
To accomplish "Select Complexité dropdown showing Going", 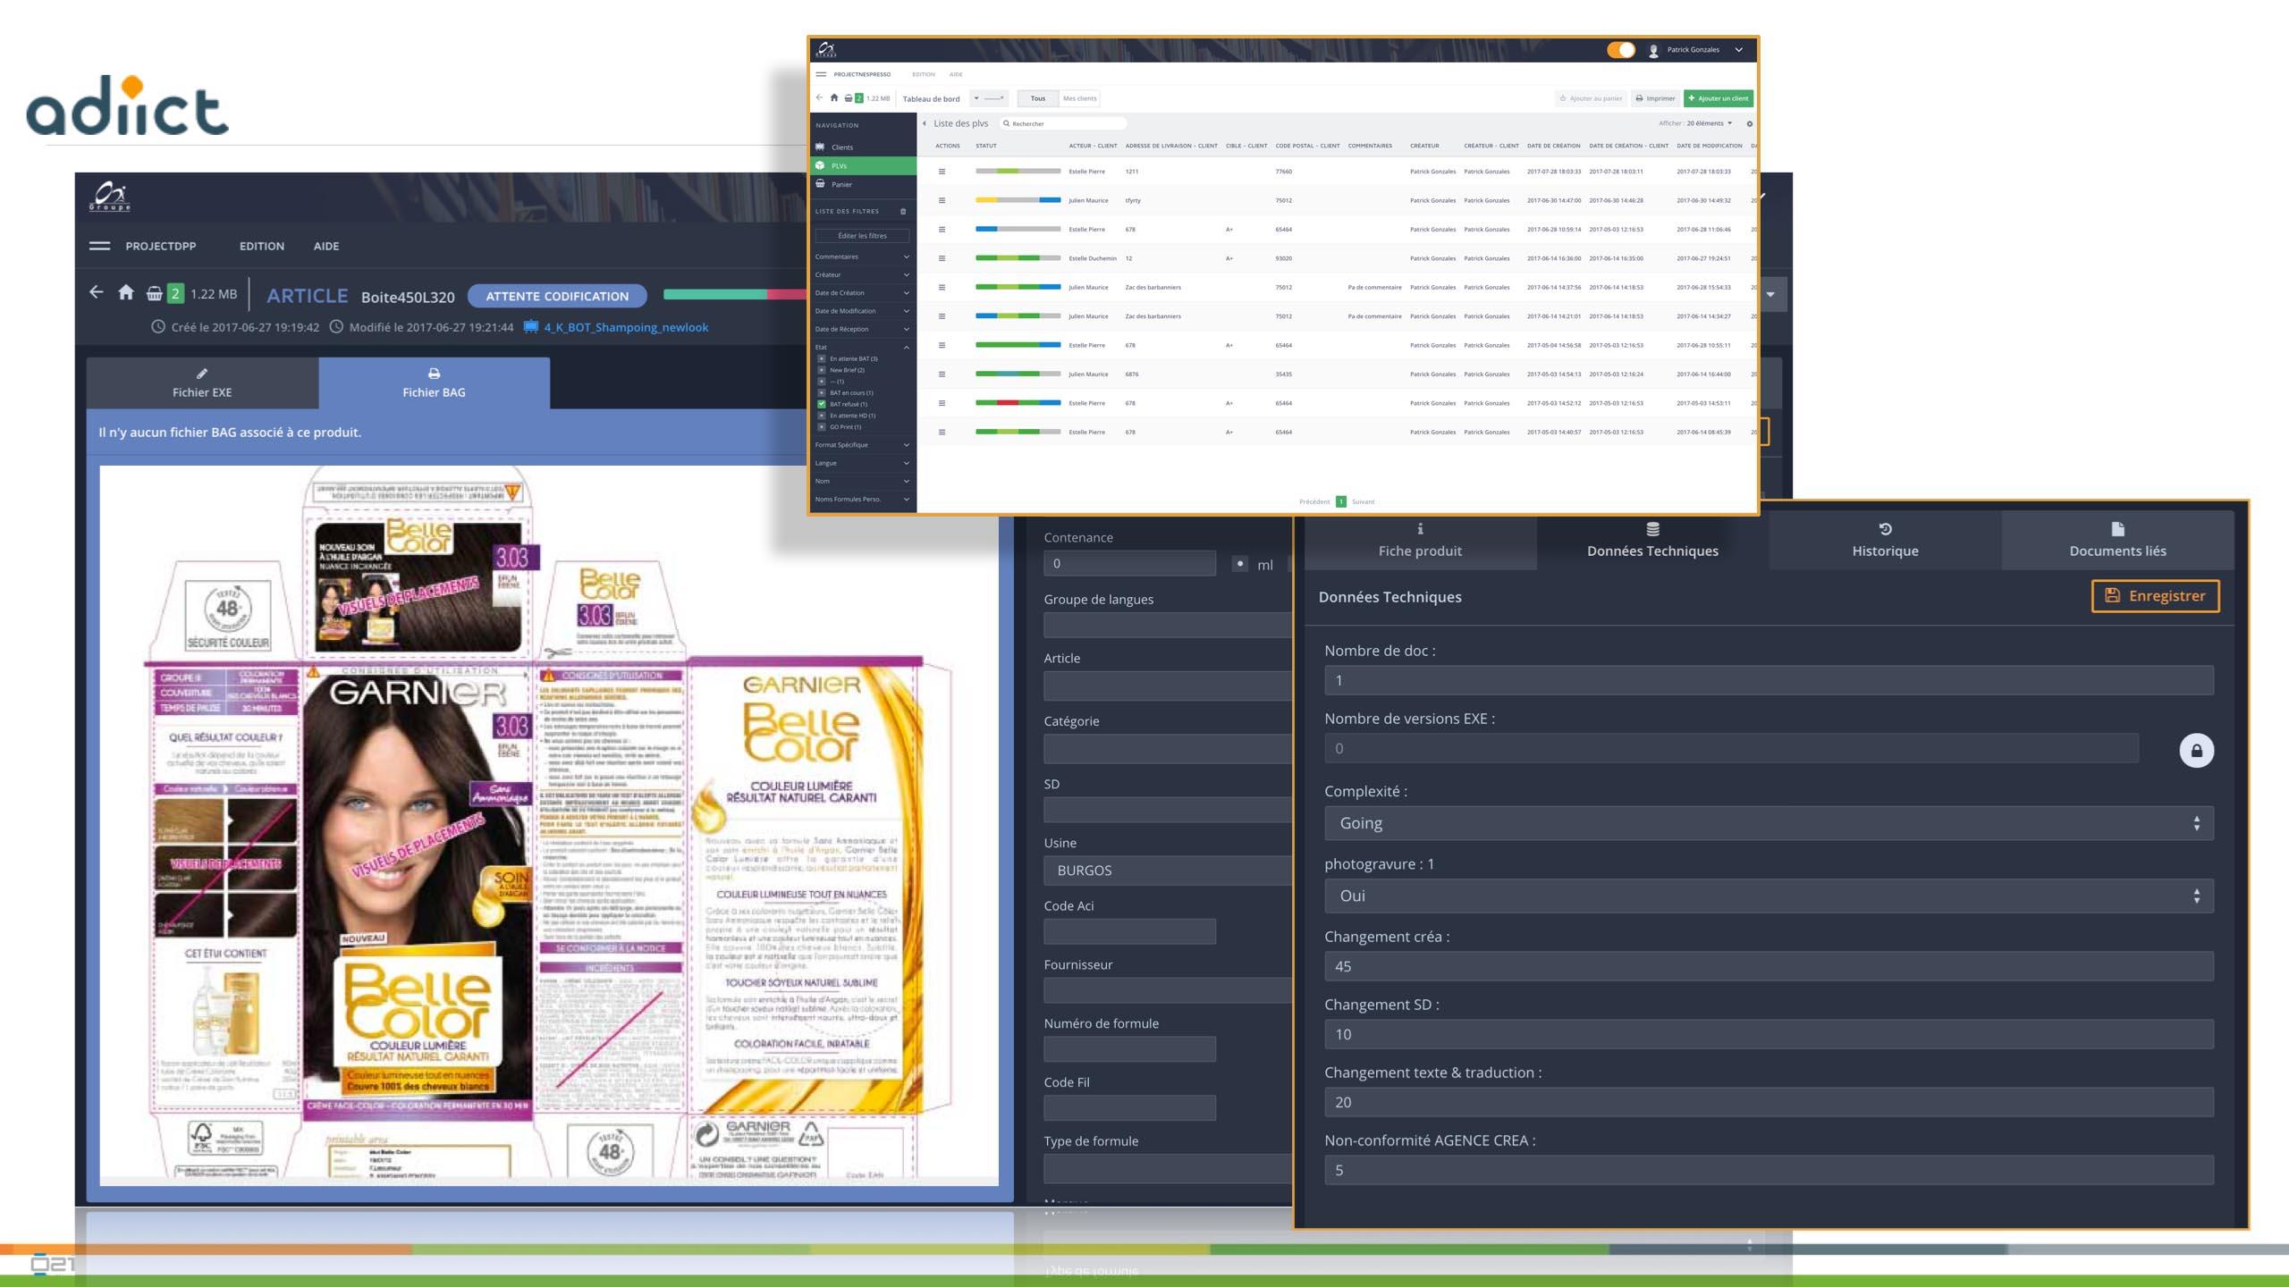I will (x=1767, y=822).
